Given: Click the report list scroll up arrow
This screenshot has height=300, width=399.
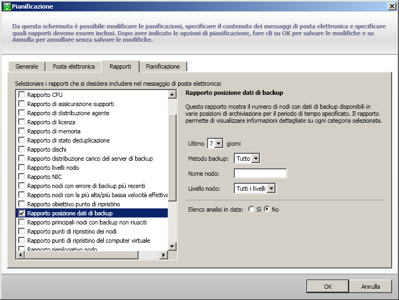Looking at the screenshot, I should click(172, 94).
